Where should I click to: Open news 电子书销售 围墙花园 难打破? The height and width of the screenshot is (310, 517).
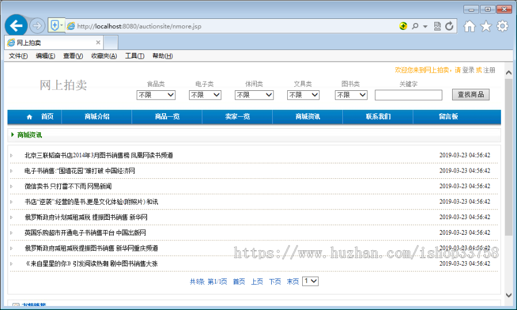pos(80,171)
